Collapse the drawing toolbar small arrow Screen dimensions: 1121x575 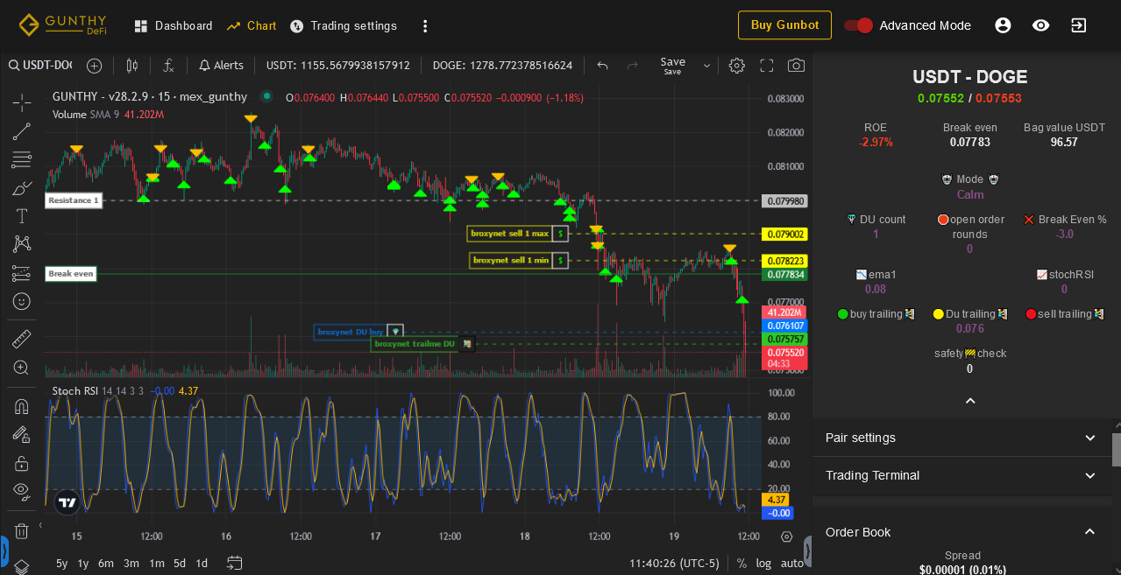[39, 525]
